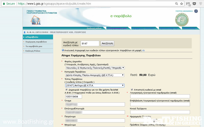Click the blue info icon beside Αναλυτική περιγραφή

(63, 50)
